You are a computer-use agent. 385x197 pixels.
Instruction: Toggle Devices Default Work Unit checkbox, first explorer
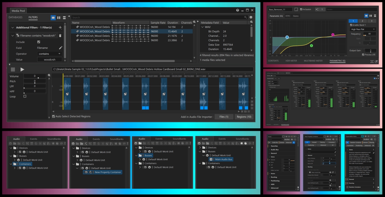tap(20, 152)
